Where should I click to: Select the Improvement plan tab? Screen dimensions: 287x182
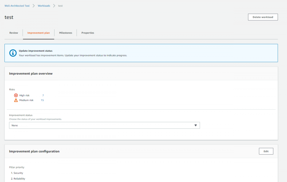[39, 33]
